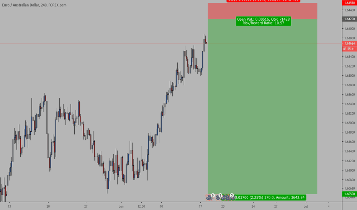This screenshot has height=210, width=357.
Task: Click the 1.60800 price axis label
Action: [349, 180]
